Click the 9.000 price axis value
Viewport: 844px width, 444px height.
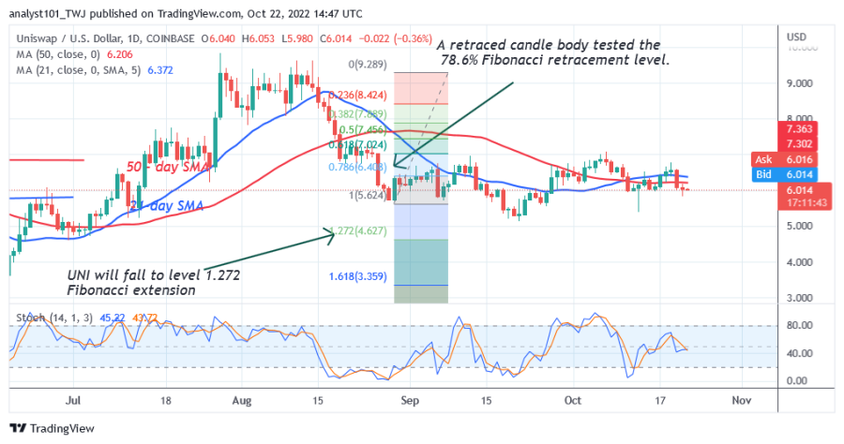pyautogui.click(x=799, y=83)
